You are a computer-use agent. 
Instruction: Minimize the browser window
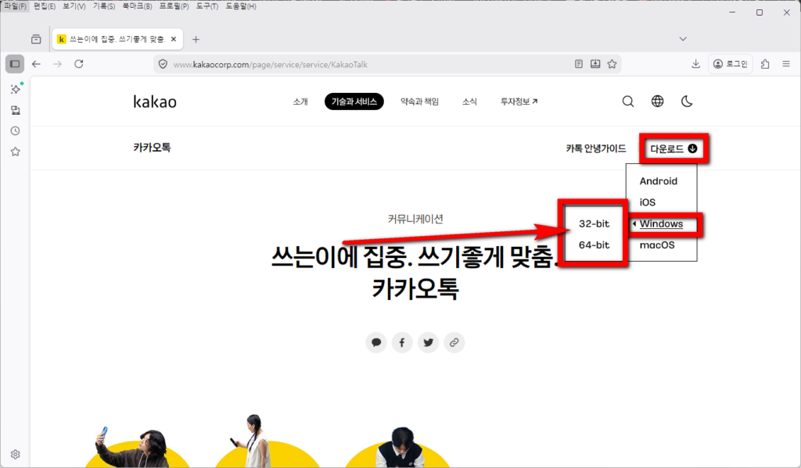point(732,13)
